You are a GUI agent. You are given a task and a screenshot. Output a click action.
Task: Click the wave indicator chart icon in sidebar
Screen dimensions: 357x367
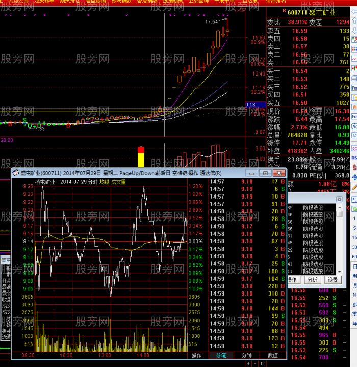pyautogui.click(x=354, y=148)
